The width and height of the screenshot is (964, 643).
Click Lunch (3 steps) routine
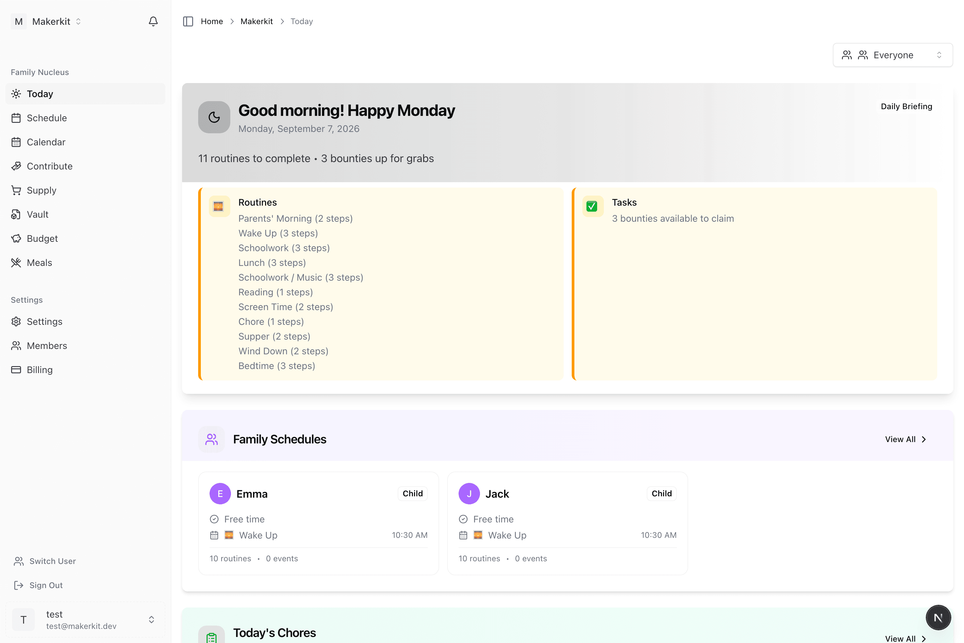(272, 263)
